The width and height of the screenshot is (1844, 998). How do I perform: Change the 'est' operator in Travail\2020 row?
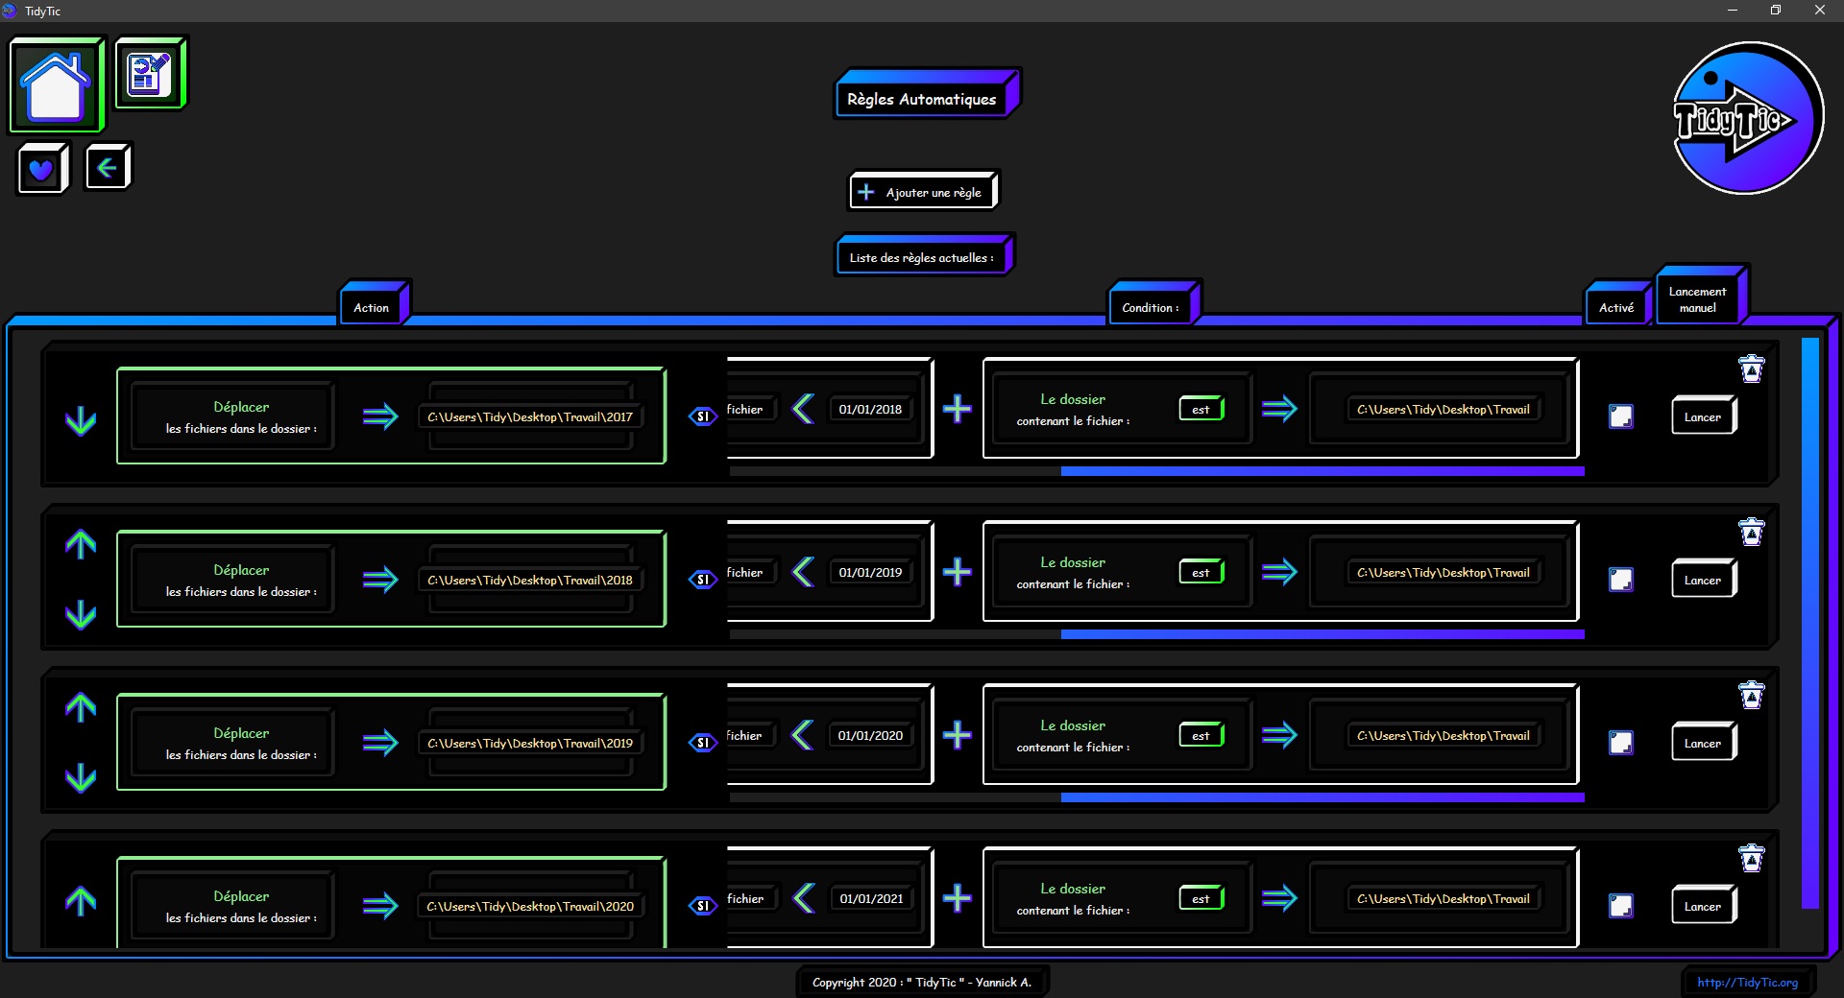pyautogui.click(x=1201, y=898)
